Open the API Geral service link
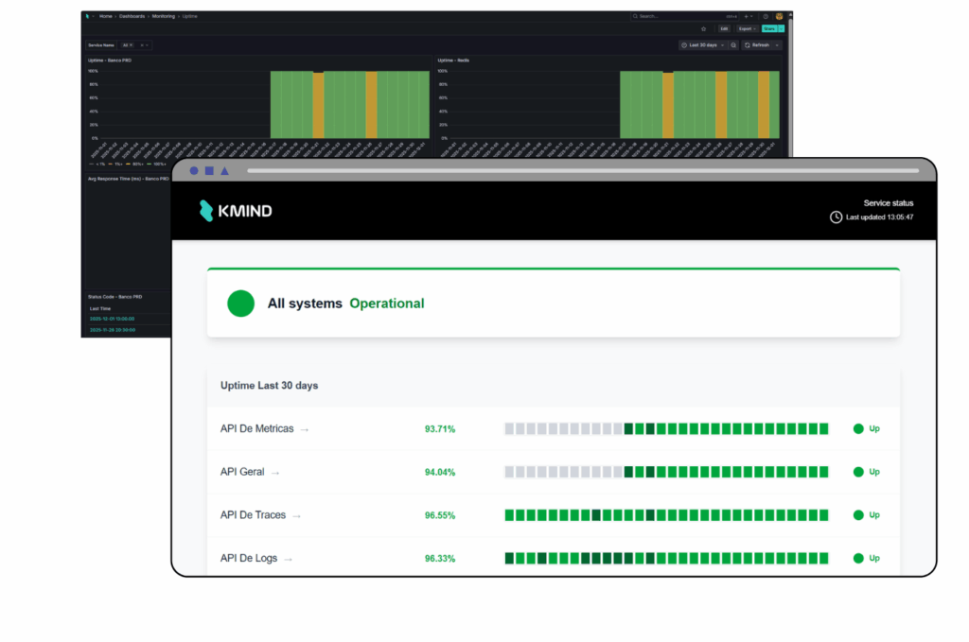Image resolution: width=969 pixels, height=642 pixels. (x=242, y=472)
